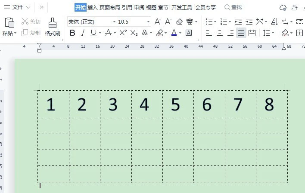Apply superscript X² formatting
The width and height of the screenshot is (305, 193).
click(x=123, y=33)
